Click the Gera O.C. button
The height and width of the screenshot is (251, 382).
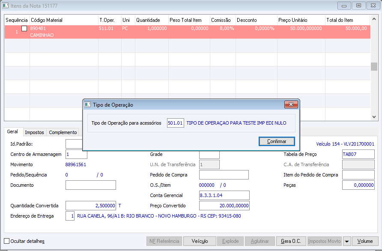pyautogui.click(x=291, y=241)
